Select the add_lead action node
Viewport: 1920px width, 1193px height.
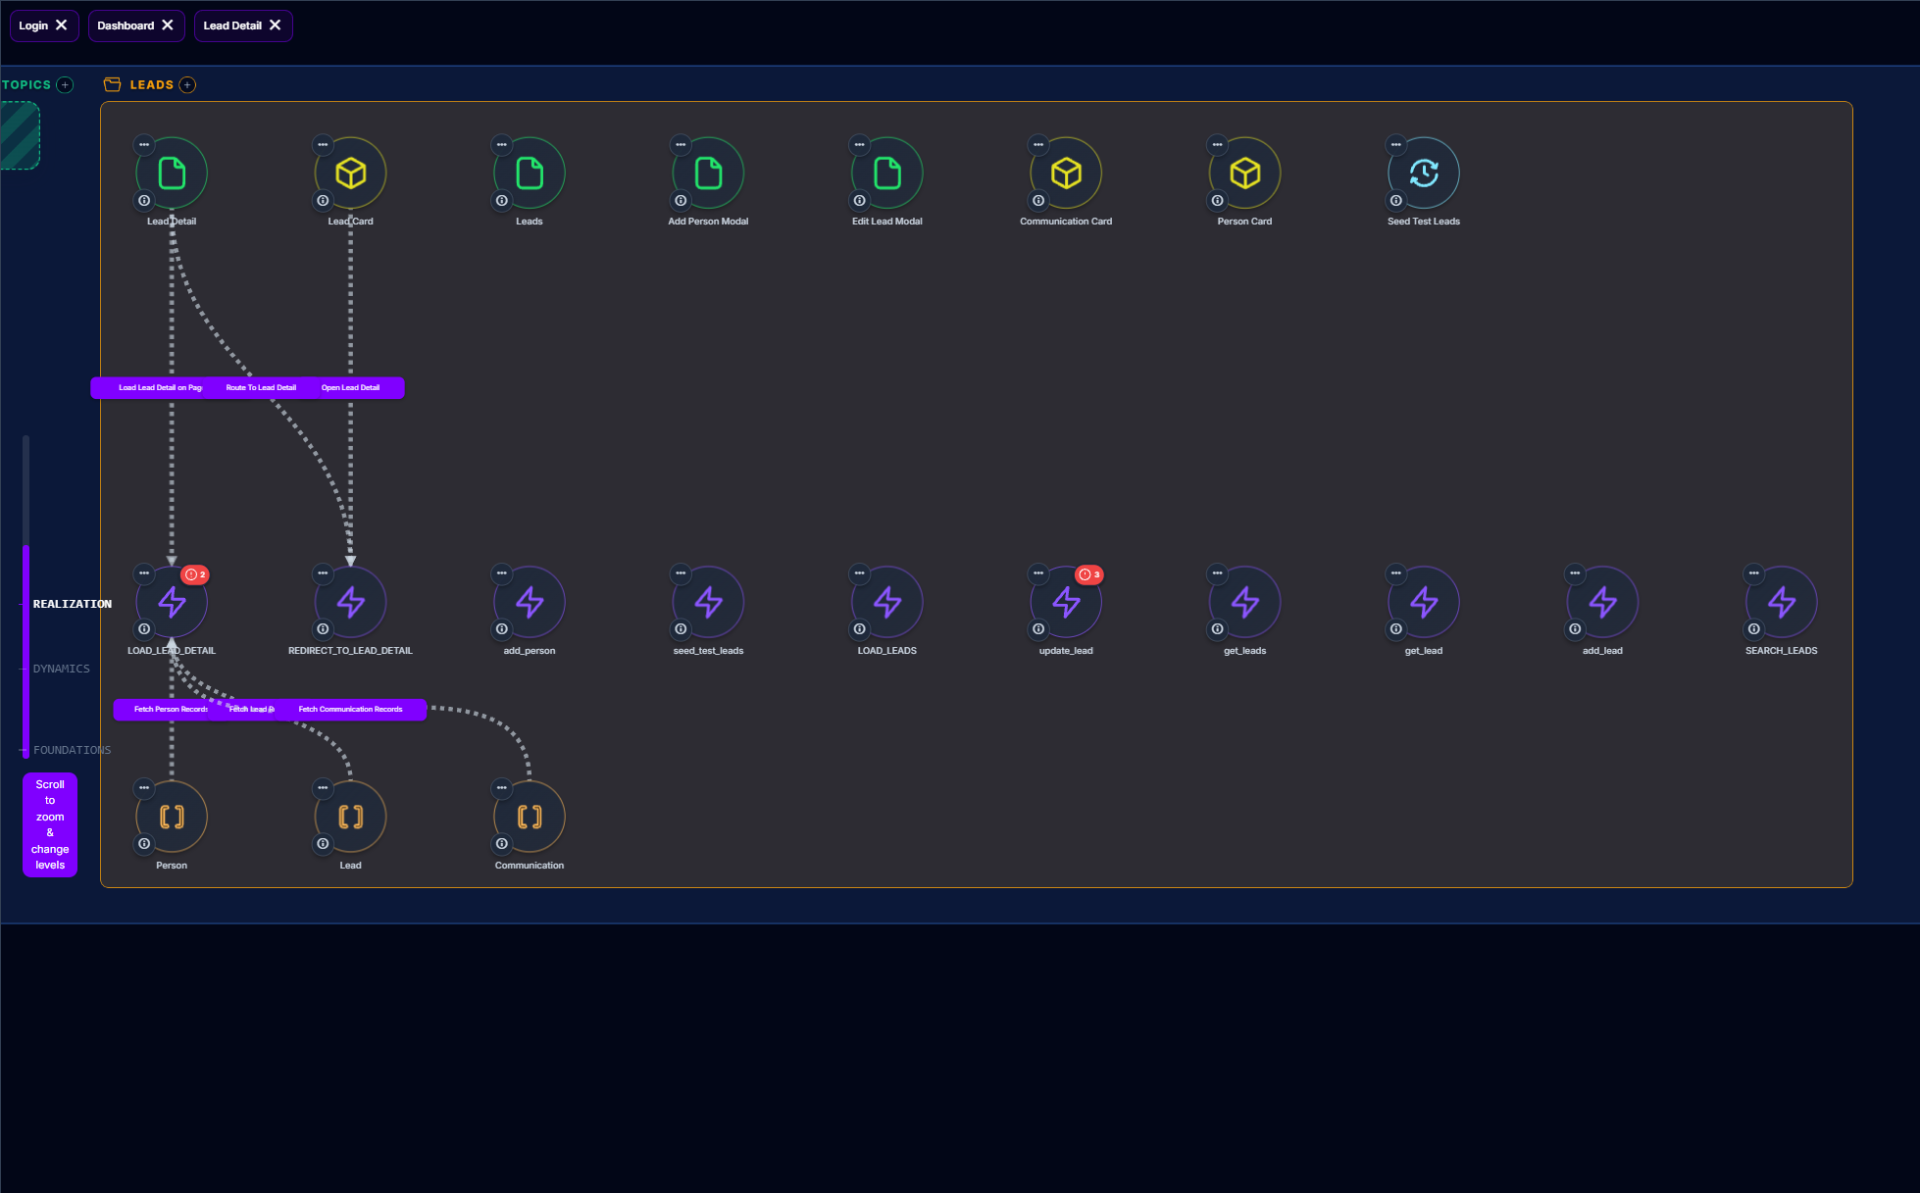1603,602
